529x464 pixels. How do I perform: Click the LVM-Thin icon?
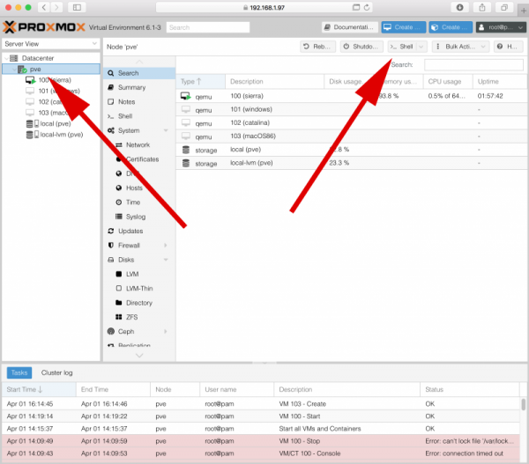click(x=119, y=289)
